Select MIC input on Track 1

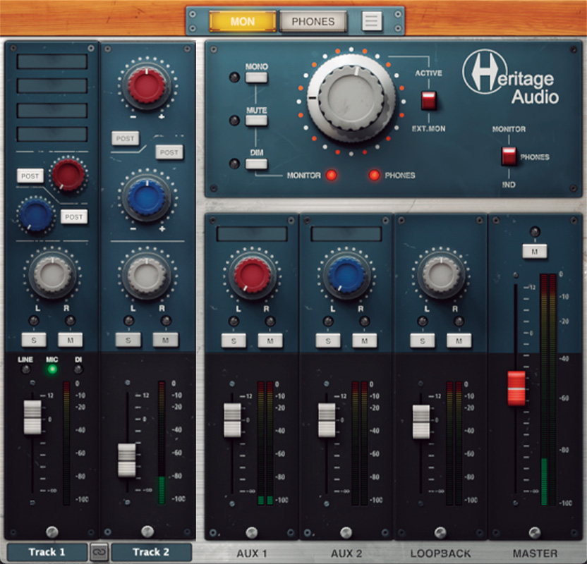coord(52,369)
